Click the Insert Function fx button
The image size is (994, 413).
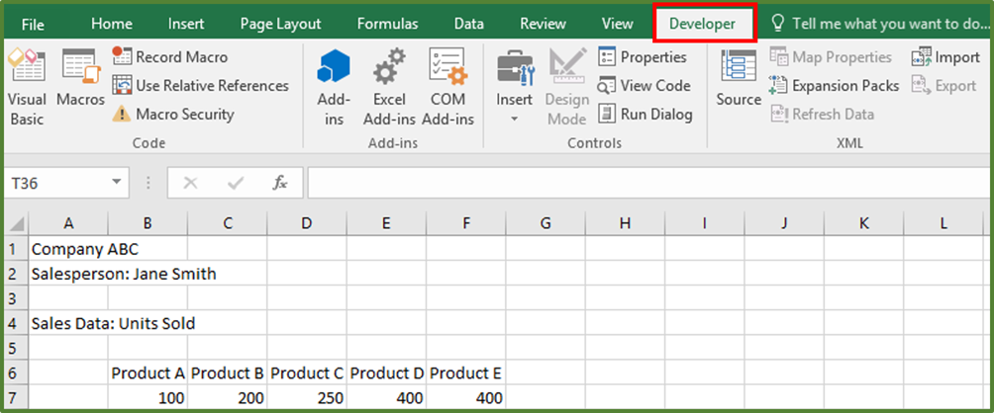(280, 183)
